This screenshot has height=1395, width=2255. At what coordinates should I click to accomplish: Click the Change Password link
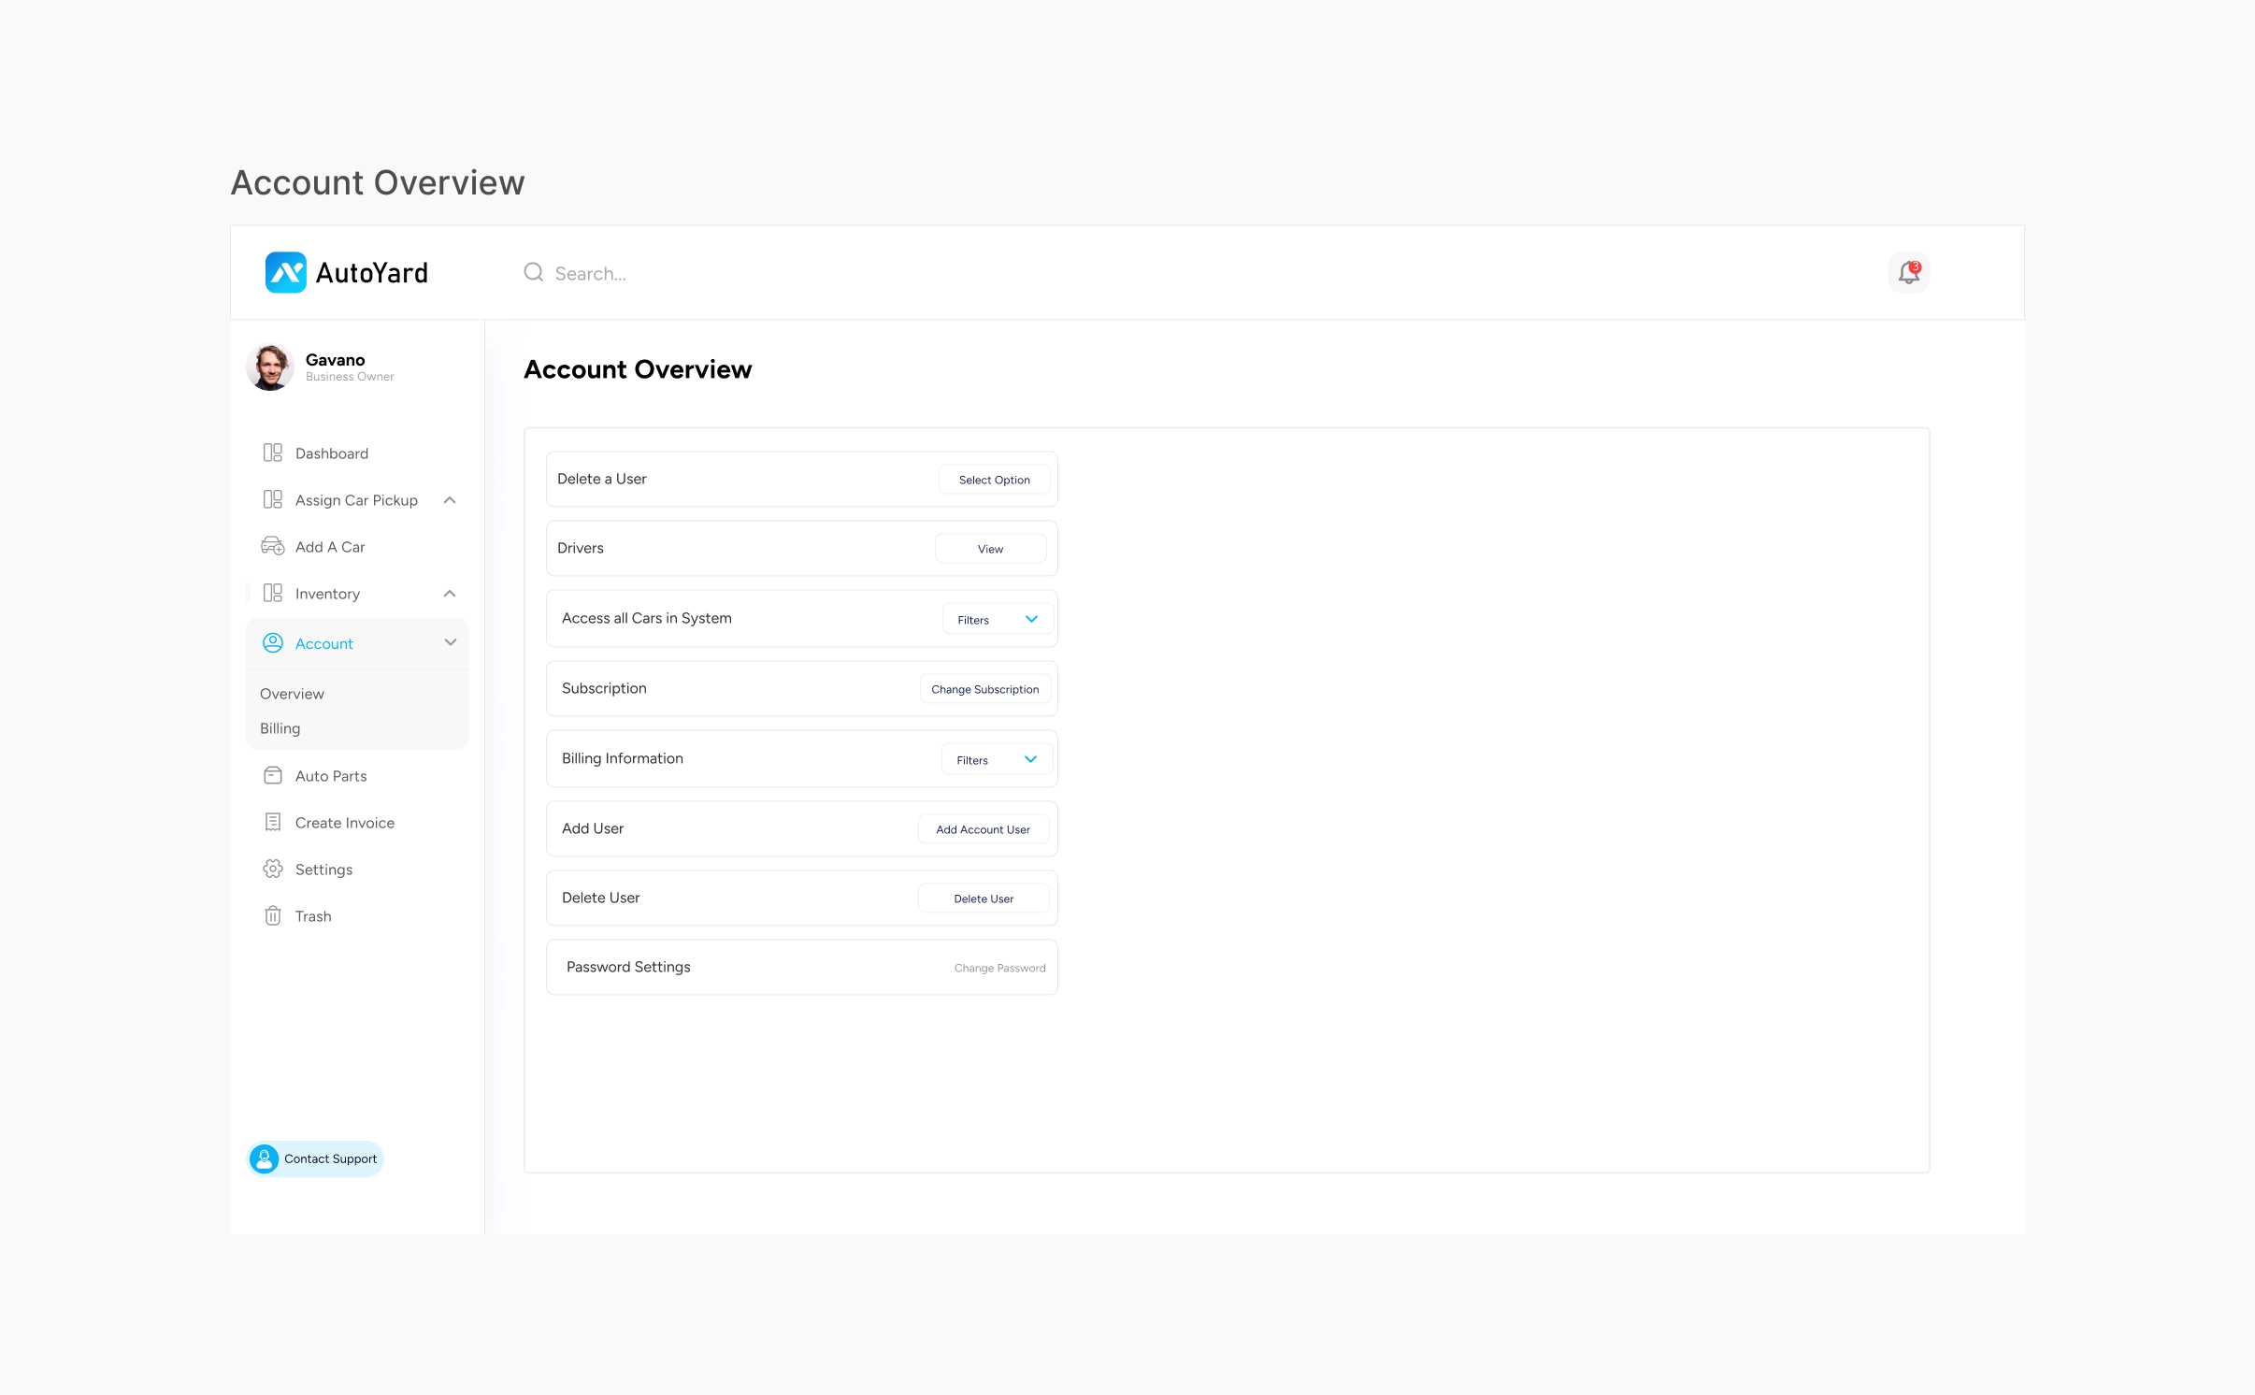coord(999,968)
